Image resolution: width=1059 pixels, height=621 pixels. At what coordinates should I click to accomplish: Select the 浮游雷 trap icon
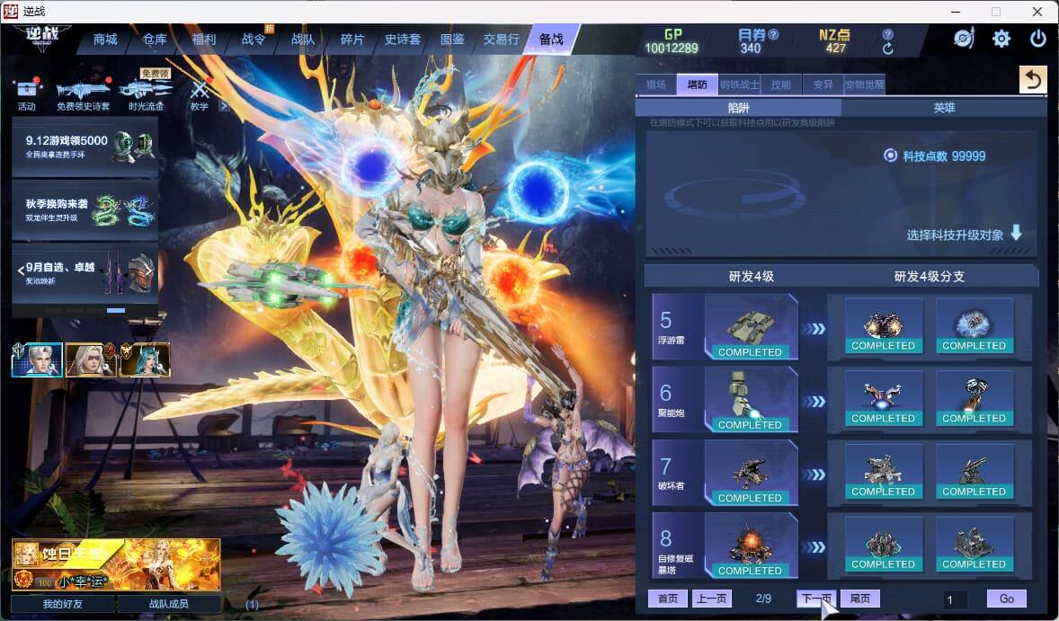coord(751,327)
